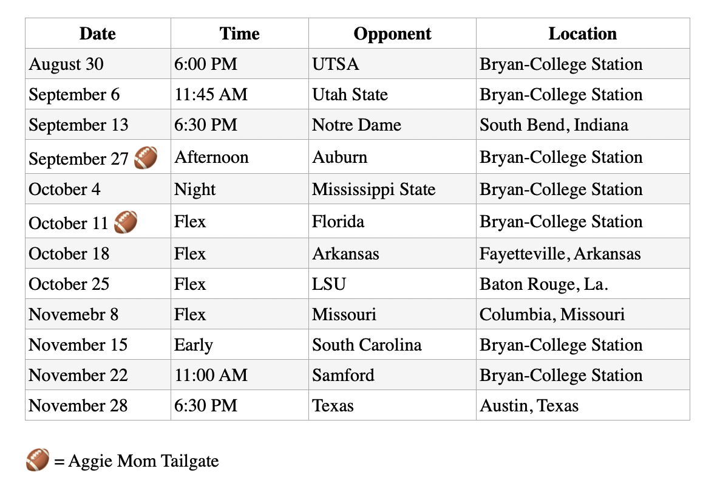720x491 pixels.
Task: Select the August 30 date cell
Action: (98, 63)
